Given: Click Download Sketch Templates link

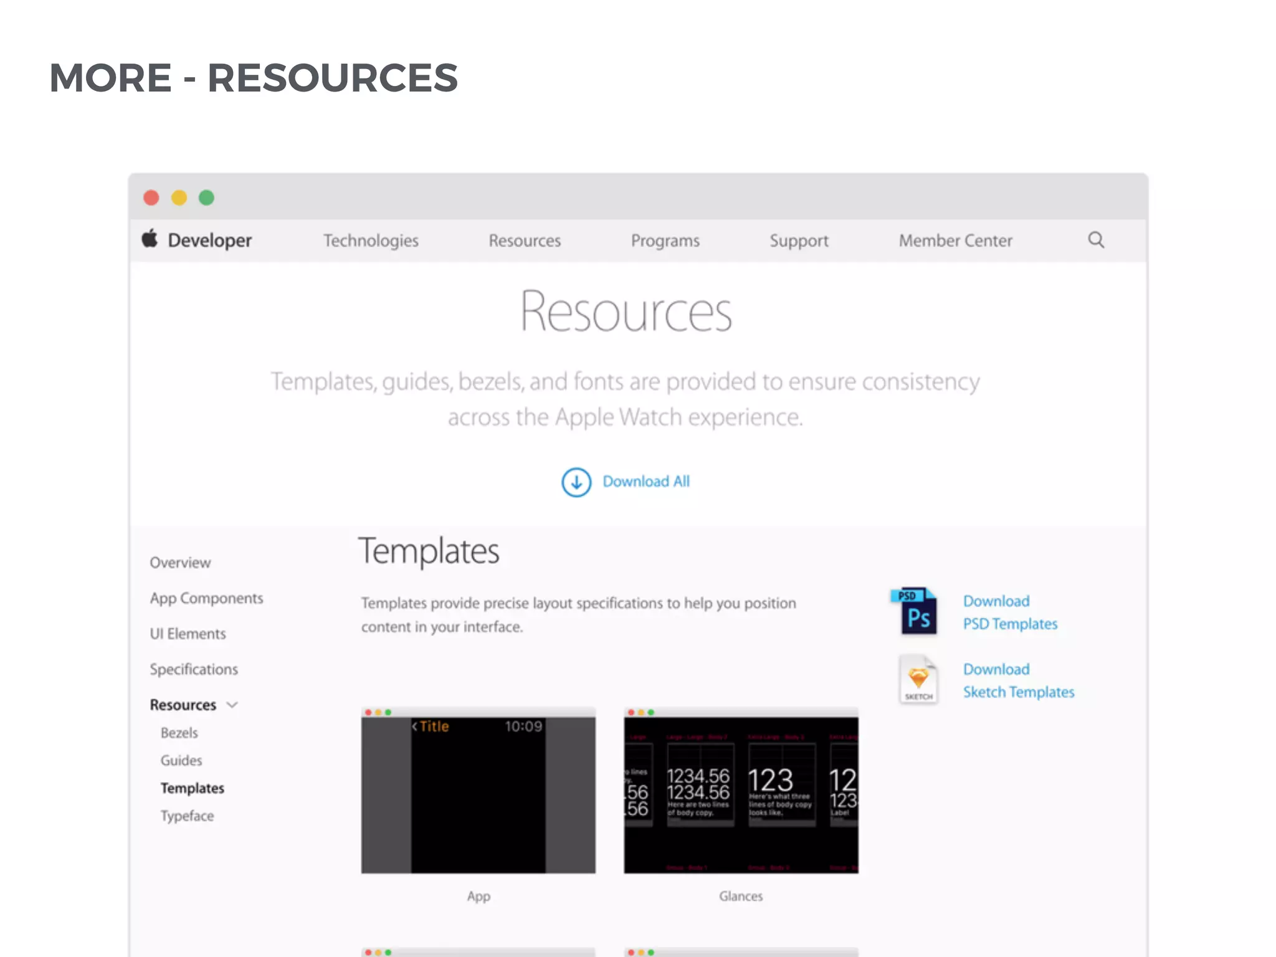Looking at the screenshot, I should [x=1019, y=680].
